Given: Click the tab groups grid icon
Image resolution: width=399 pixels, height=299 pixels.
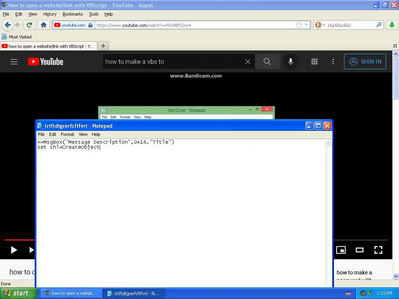Looking at the screenshot, I should (x=395, y=46).
